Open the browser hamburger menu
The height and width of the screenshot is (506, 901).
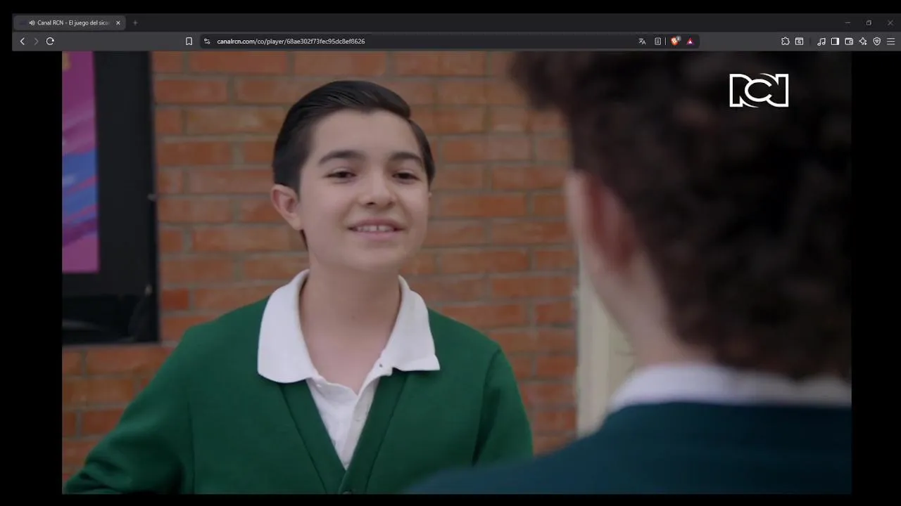[x=890, y=41]
